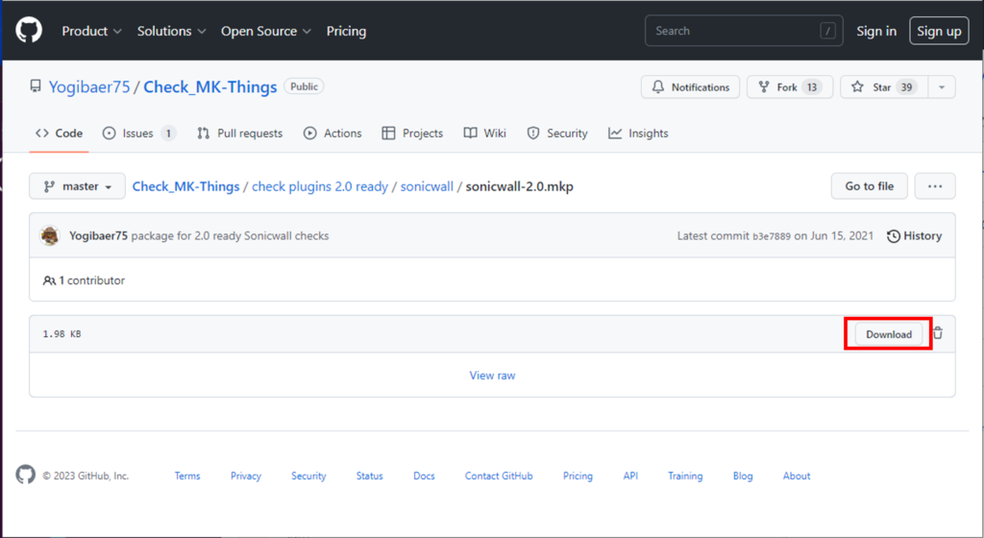Expand the master branch dropdown

(x=77, y=186)
